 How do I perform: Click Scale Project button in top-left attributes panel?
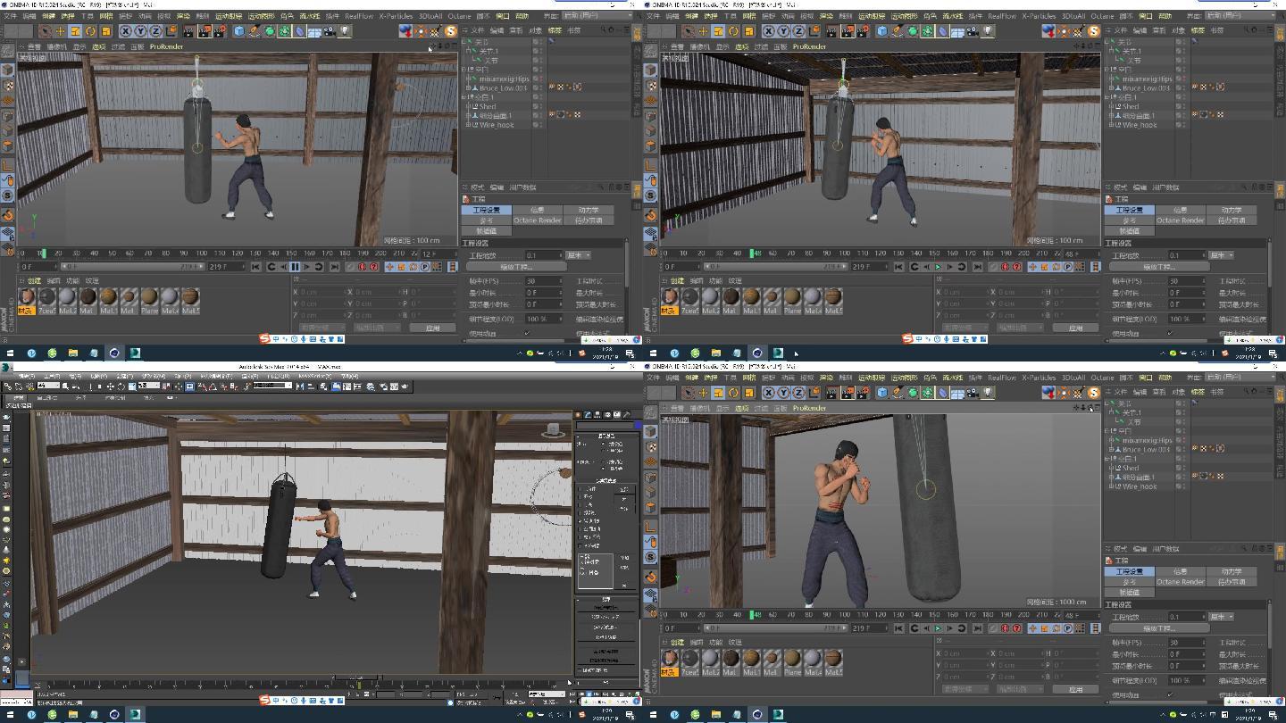(x=516, y=267)
